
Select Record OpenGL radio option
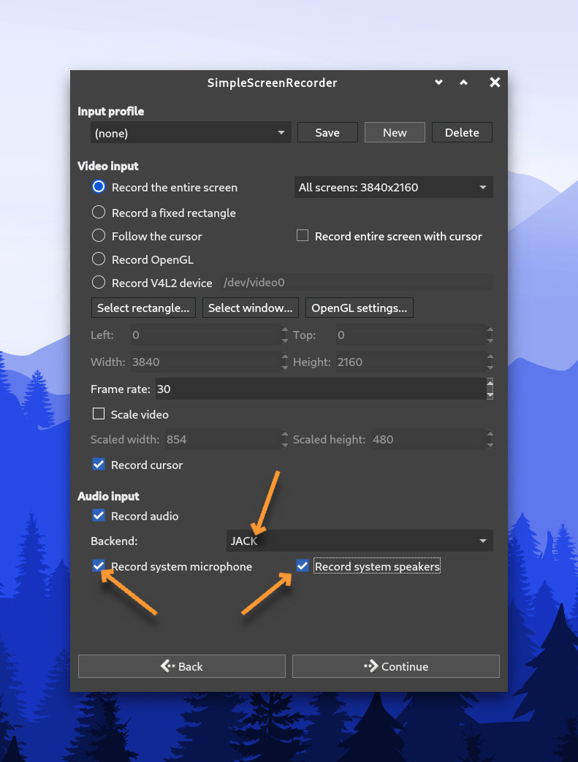point(99,259)
